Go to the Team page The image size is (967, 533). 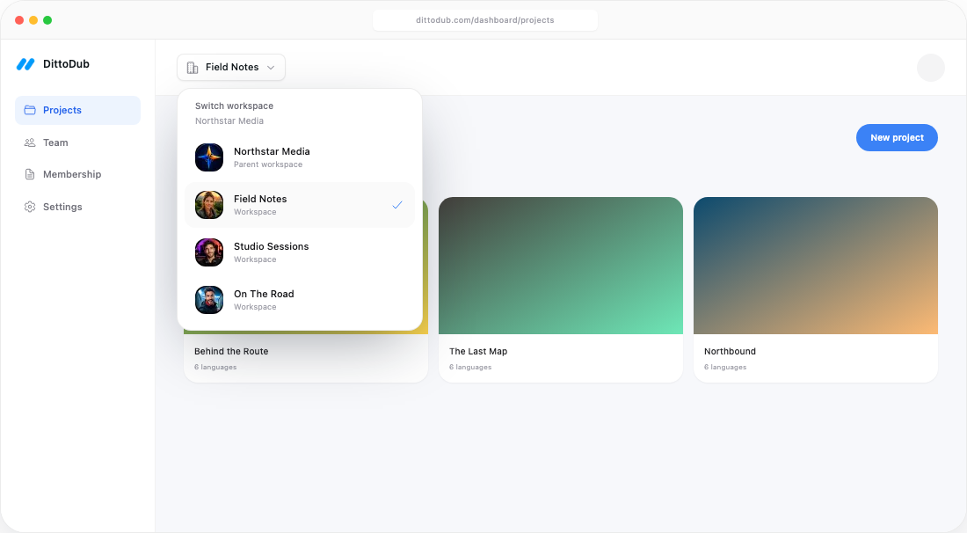77,142
